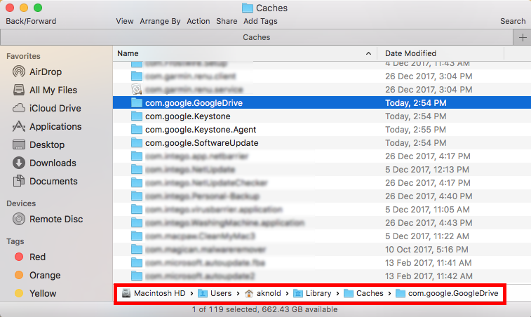Go to Applications folder in sidebar
Image resolution: width=531 pixels, height=317 pixels.
click(x=47, y=127)
